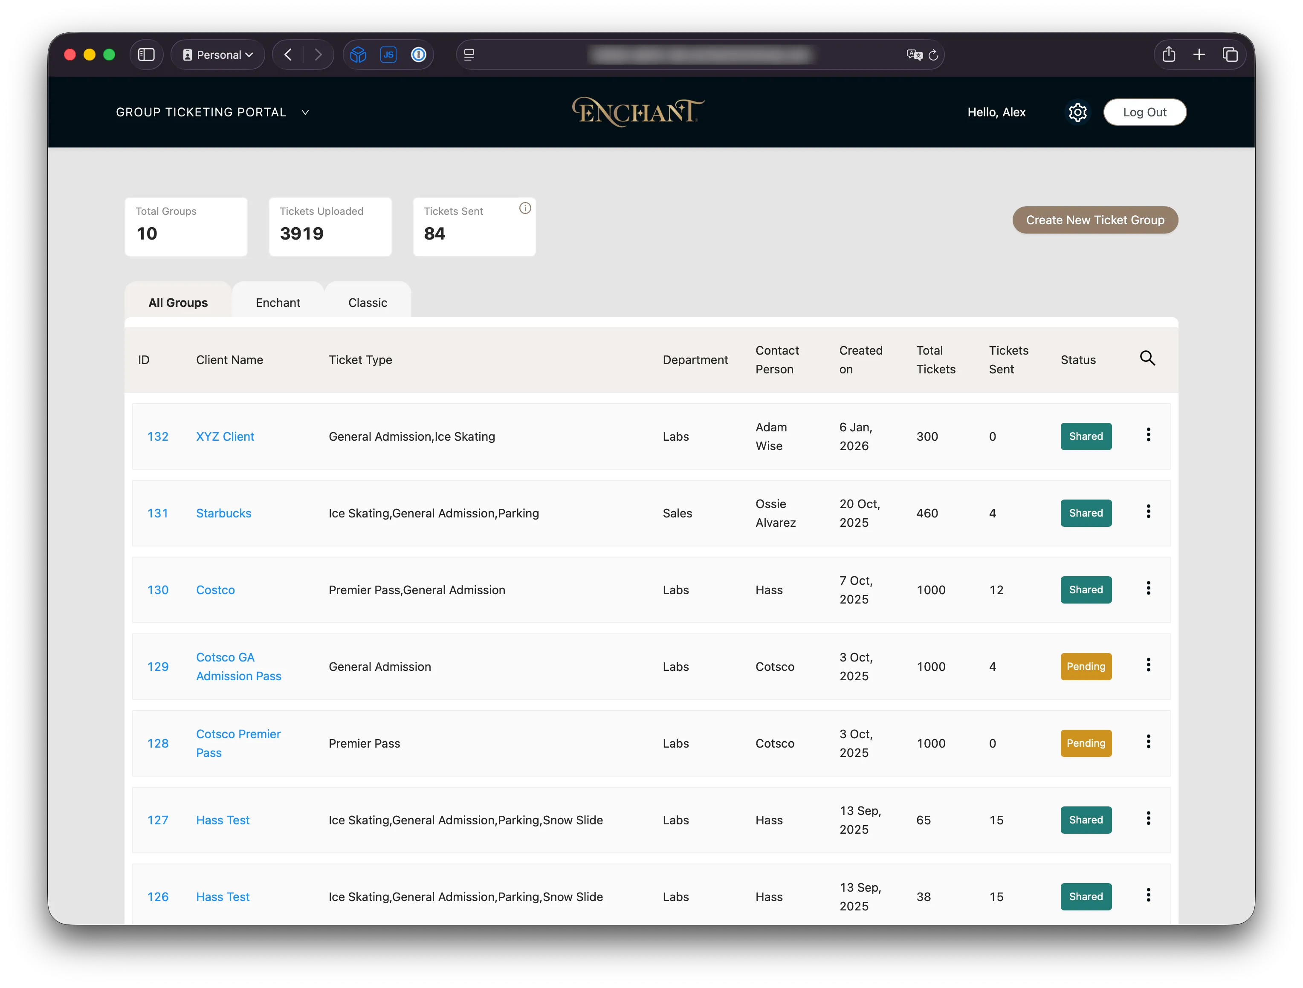Open the three-dot menu for row 129

coord(1148,665)
